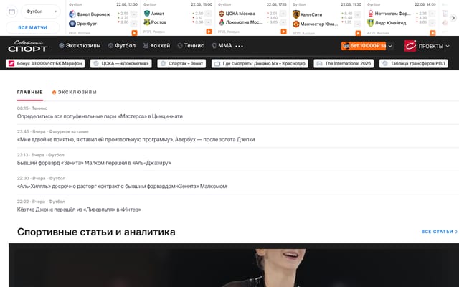Expand the ПРОЕКТЫ dropdown
The width and height of the screenshot is (459, 287).
click(x=434, y=46)
